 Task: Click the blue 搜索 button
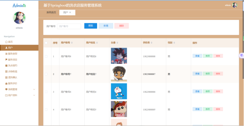tap(91, 26)
